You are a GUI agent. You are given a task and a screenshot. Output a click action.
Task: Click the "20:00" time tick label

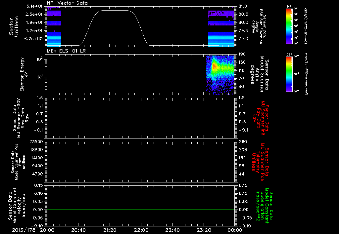pyautogui.click(x=47, y=230)
